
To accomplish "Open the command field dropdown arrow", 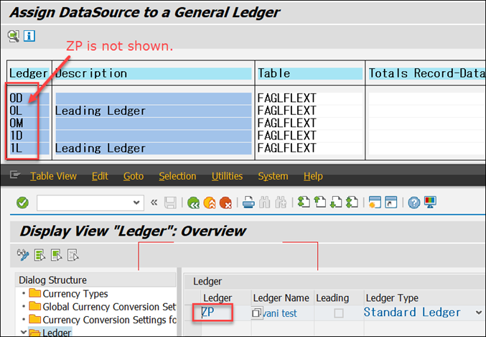I will point(136,203).
